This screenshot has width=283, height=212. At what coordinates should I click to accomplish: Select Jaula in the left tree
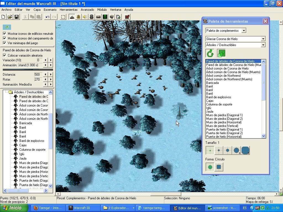[23, 158]
